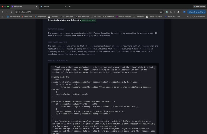Click the ANALYSIS_COMPLETE status badge
207x134 pixels.
tap(88, 20)
